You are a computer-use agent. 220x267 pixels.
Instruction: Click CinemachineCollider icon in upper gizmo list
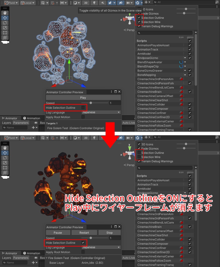point(181,104)
